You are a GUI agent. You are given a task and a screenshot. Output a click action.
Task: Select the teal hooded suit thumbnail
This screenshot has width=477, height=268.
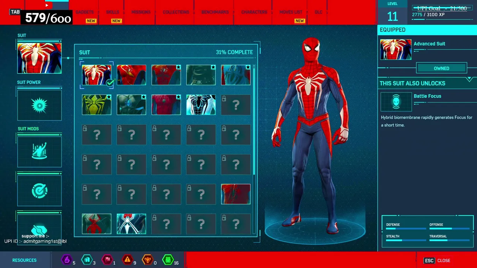coord(236,75)
